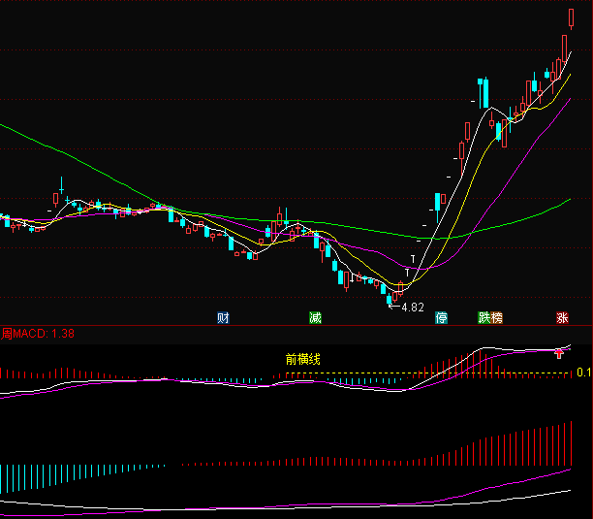Open the brown 榜 leaderboard marker
This screenshot has width=593, height=519.
tap(496, 318)
